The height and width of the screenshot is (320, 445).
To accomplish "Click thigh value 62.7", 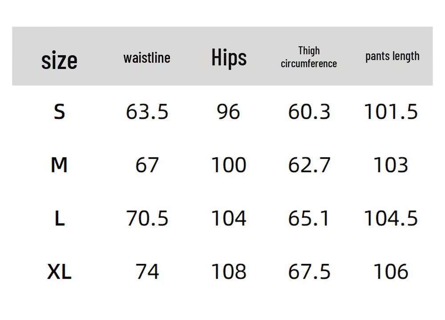I will click(x=309, y=165).
